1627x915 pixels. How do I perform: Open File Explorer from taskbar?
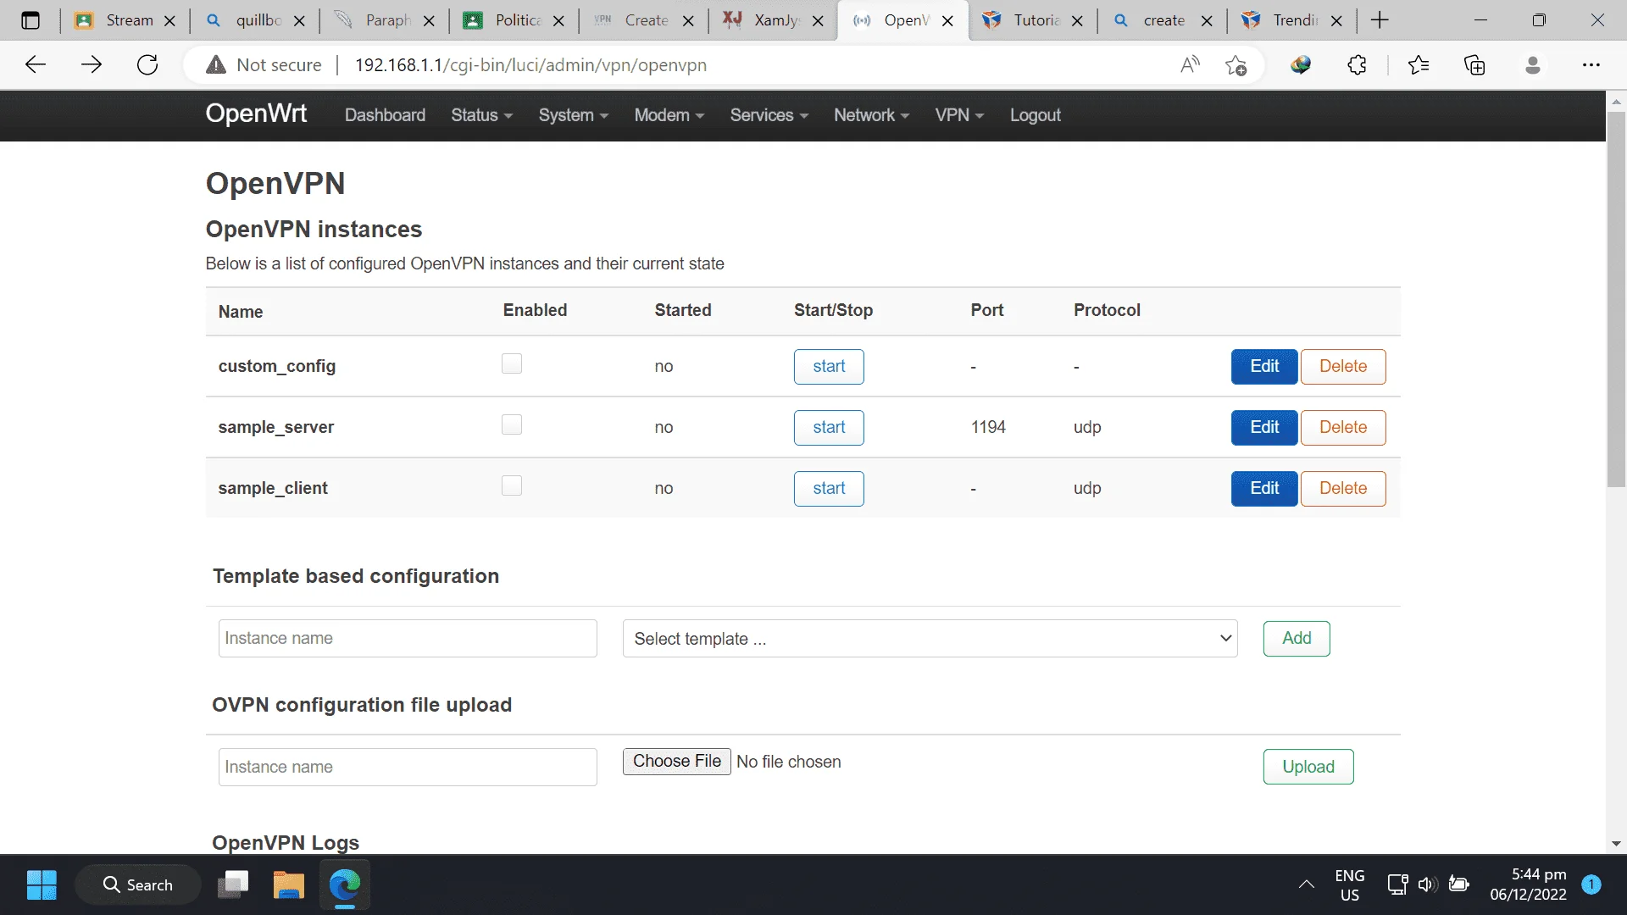click(289, 884)
